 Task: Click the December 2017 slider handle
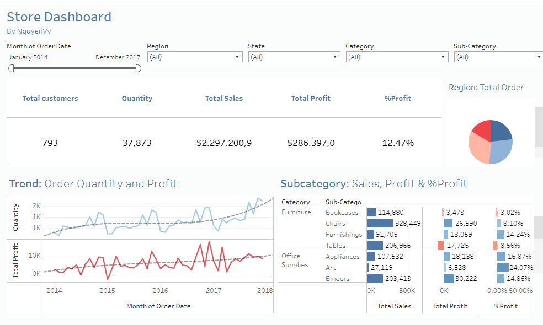pyautogui.click(x=139, y=68)
